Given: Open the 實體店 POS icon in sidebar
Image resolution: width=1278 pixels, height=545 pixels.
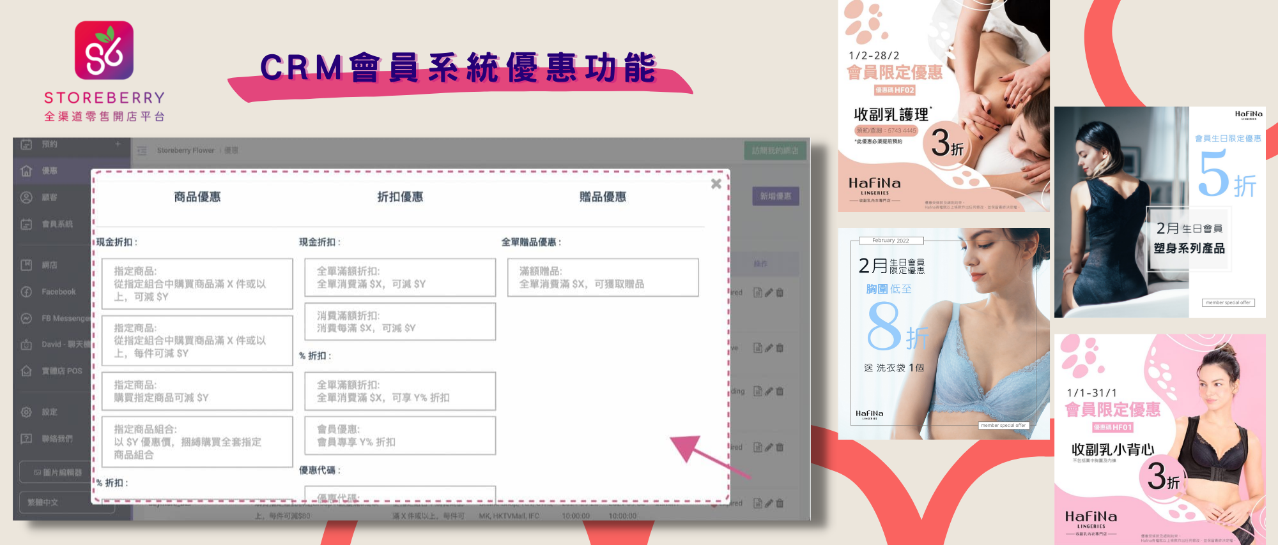Looking at the screenshot, I should pyautogui.click(x=26, y=371).
